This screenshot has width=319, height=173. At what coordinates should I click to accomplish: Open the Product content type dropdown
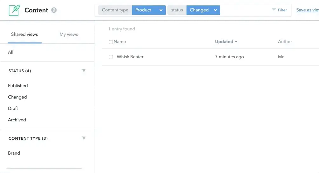point(149,10)
